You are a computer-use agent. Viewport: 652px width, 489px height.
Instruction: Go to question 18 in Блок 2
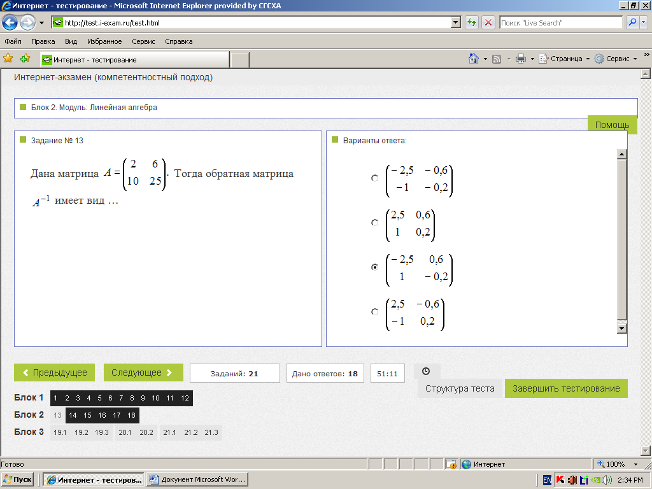click(131, 415)
